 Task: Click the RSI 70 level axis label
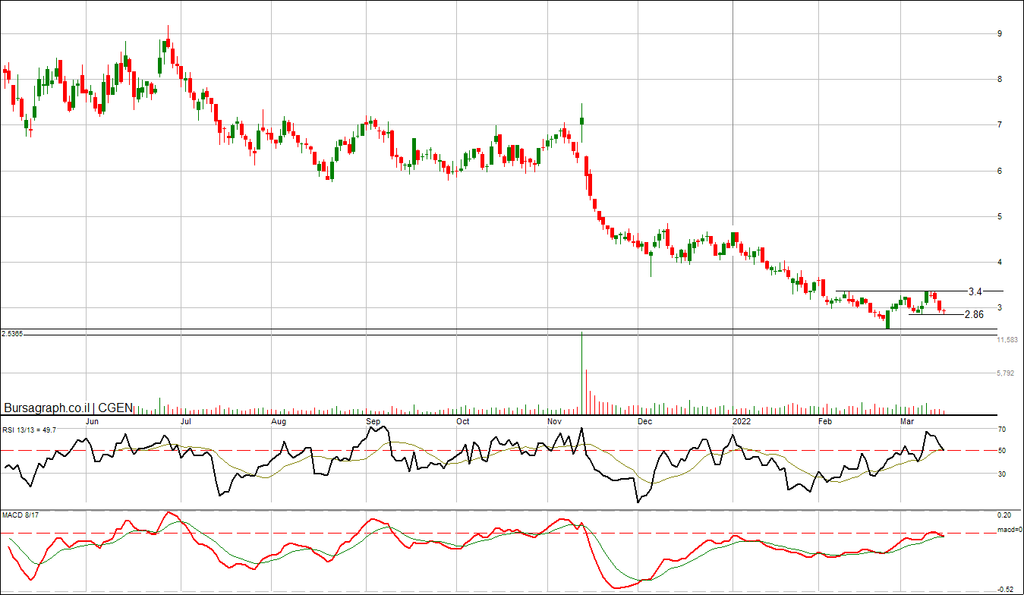1001,430
